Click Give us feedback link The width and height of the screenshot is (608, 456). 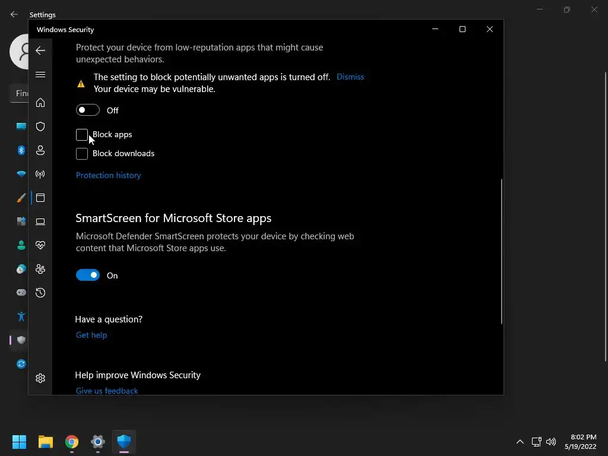coord(107,391)
